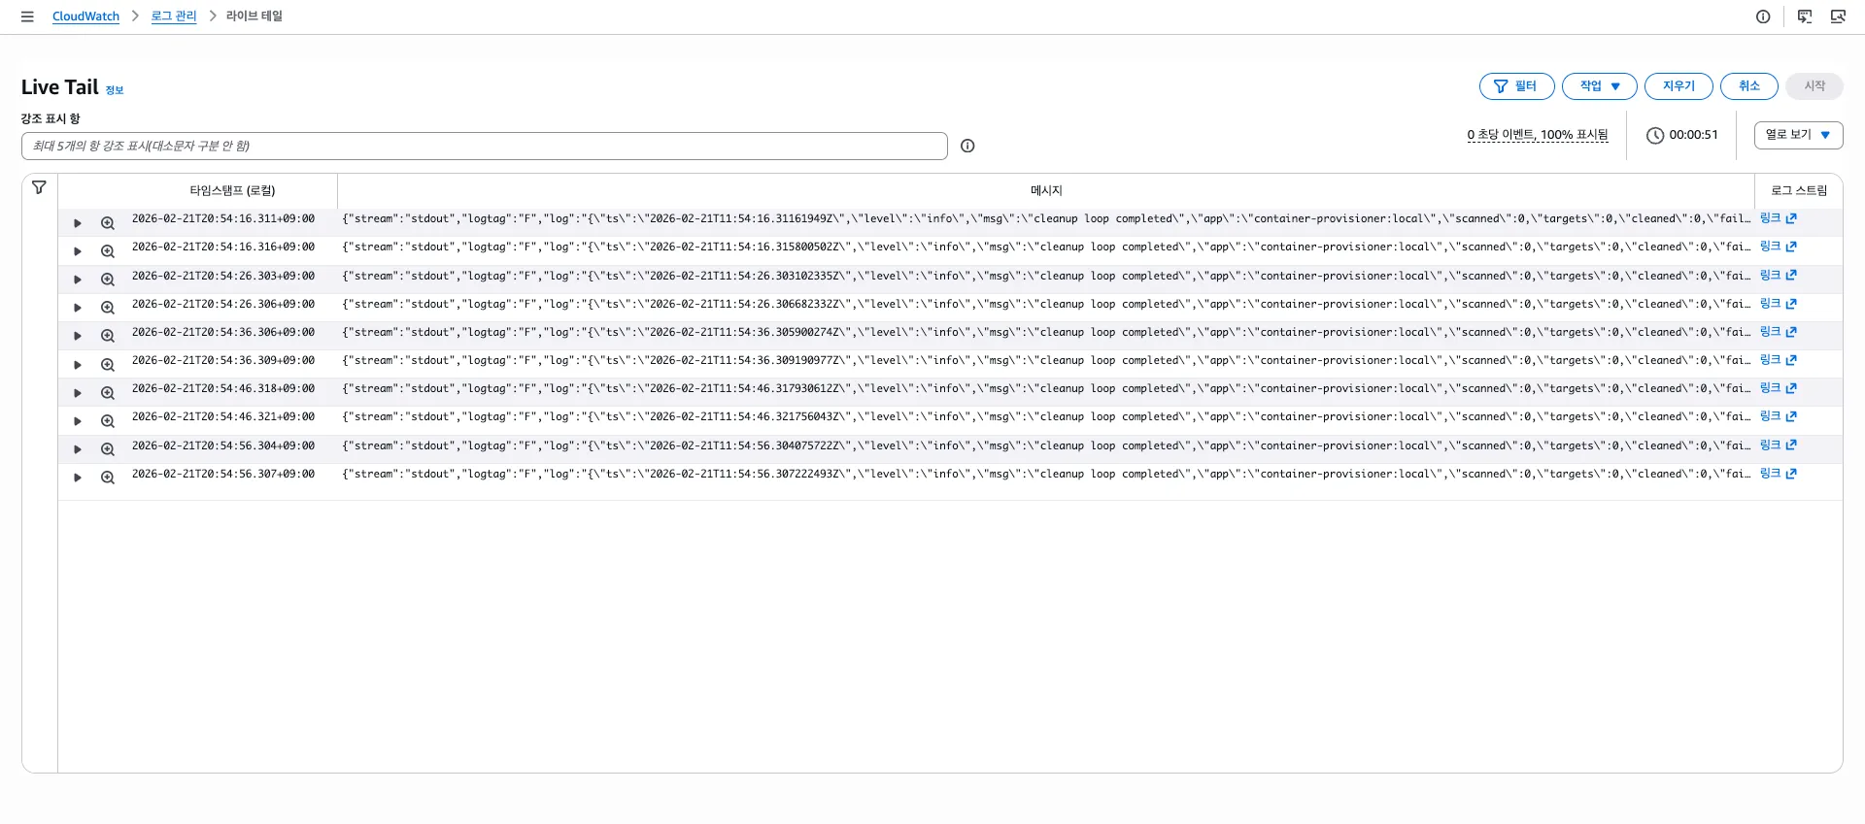
Task: Expand the 20:54:16.316 log row
Action: 78,251
